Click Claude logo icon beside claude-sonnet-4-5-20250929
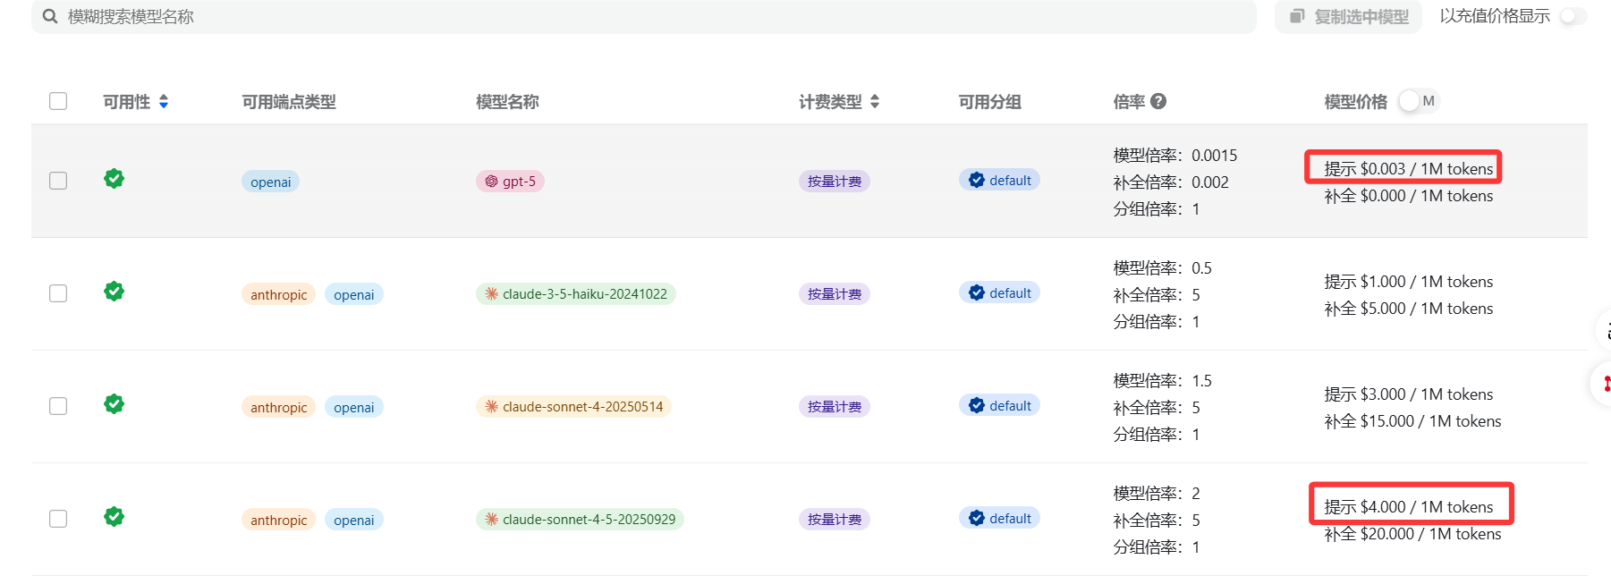 click(x=491, y=519)
